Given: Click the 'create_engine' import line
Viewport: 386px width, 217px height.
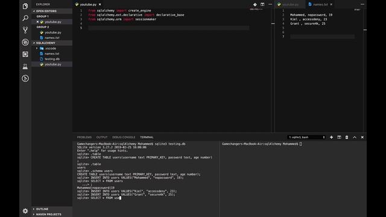Looking at the screenshot, I should coord(119,11).
